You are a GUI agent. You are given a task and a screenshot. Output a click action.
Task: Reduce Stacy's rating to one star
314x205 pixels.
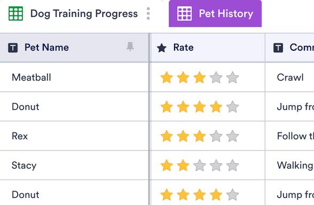click(167, 165)
